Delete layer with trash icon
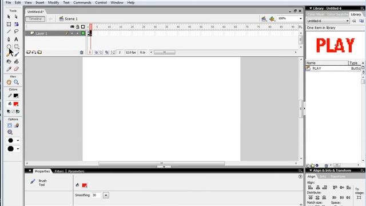 (x=81, y=53)
